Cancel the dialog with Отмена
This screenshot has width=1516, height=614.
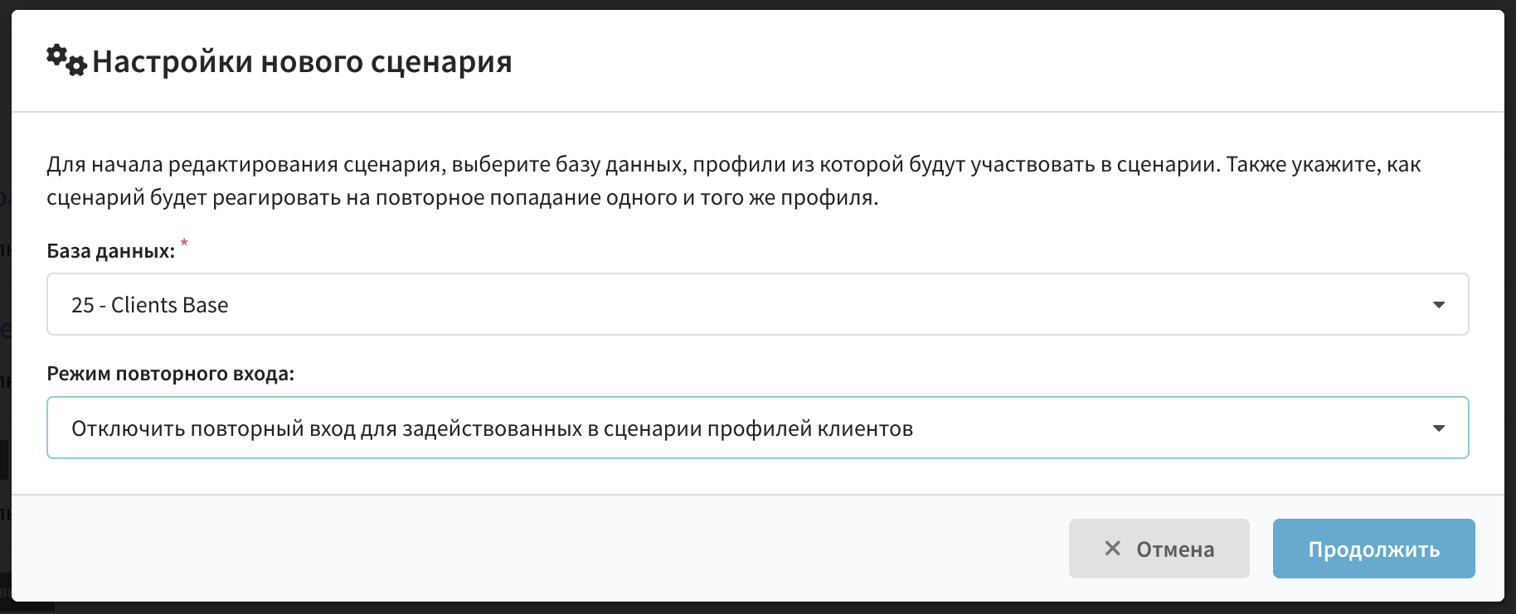click(x=1159, y=549)
